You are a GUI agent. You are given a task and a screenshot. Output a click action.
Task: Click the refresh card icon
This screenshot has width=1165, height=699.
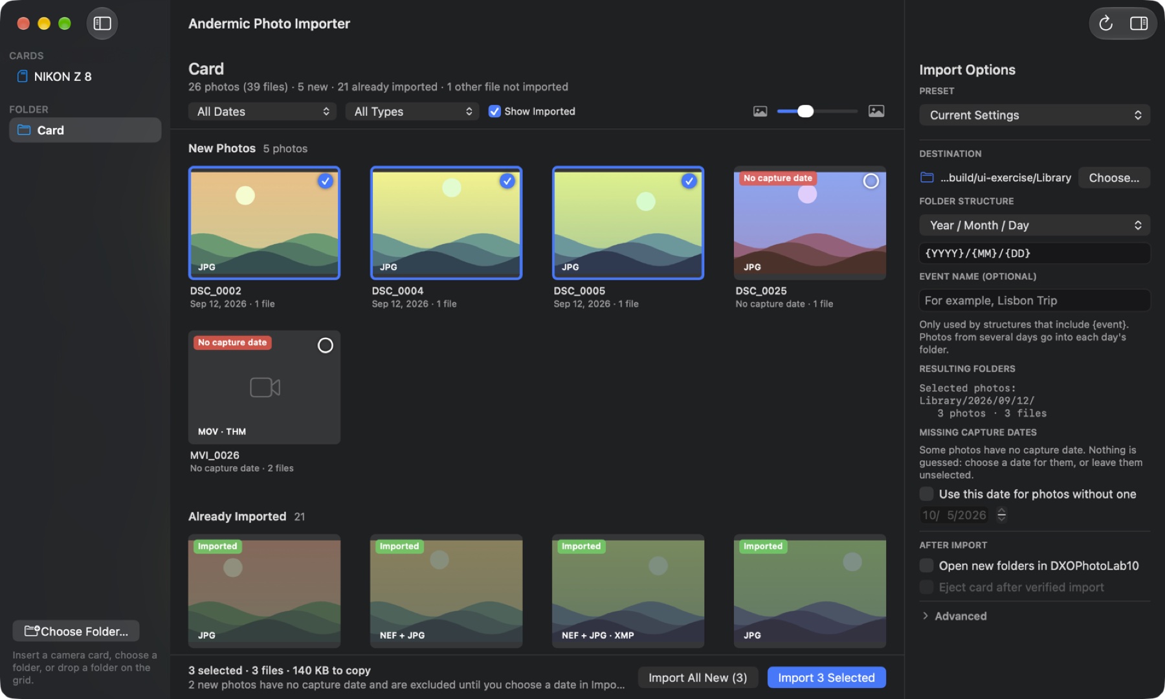click(1106, 23)
